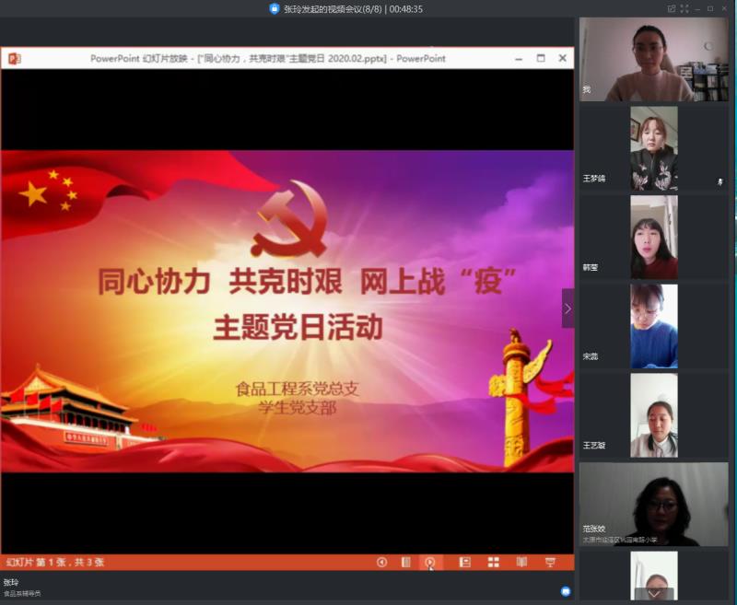Switch to normal view icon
737x605 pixels.
click(x=465, y=562)
